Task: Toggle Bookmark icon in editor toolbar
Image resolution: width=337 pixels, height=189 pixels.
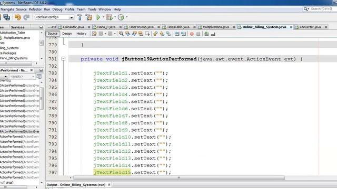Action: tap(168, 34)
